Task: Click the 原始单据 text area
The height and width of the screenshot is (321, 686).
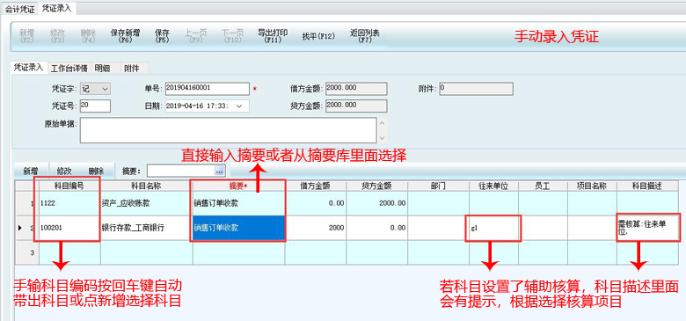Action: pos(228,130)
